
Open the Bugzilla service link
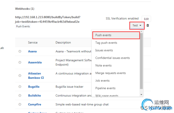tap(34, 87)
